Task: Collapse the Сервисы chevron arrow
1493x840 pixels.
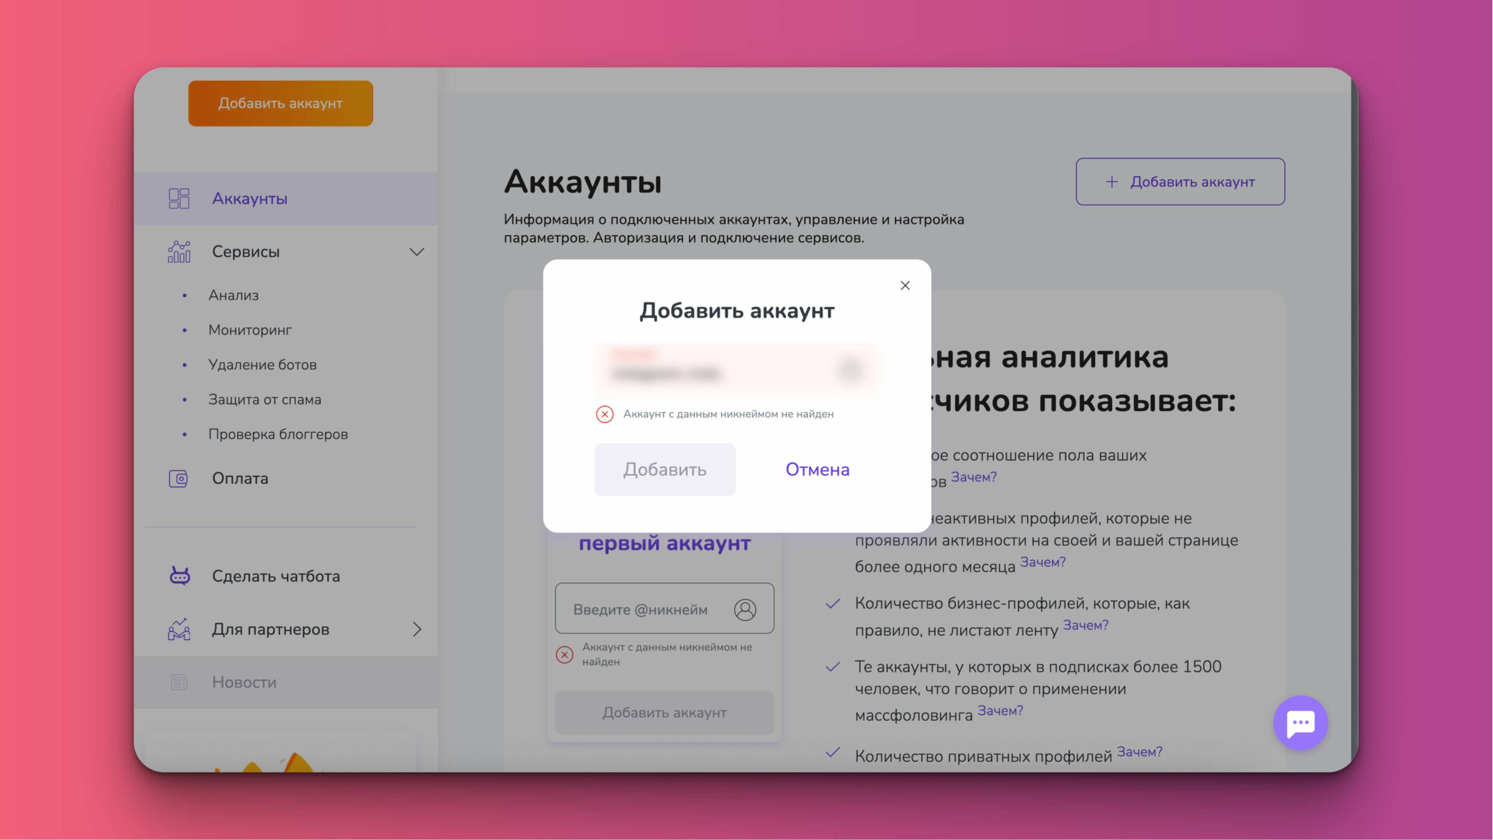Action: [x=416, y=252]
